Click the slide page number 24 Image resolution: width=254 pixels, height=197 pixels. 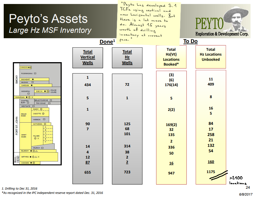[x=248, y=188]
